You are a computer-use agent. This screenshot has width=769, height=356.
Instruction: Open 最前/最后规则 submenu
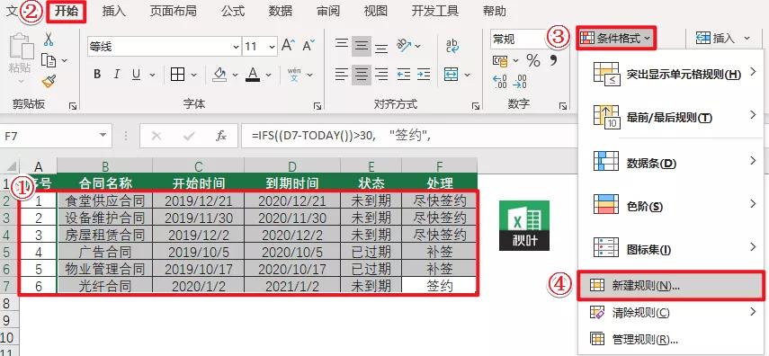click(671, 117)
